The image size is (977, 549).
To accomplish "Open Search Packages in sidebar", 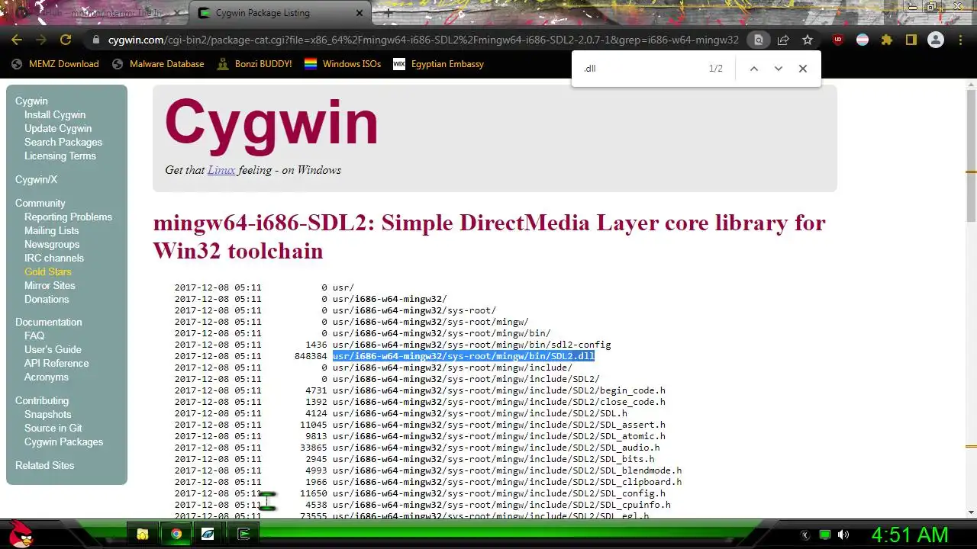I will tap(63, 142).
